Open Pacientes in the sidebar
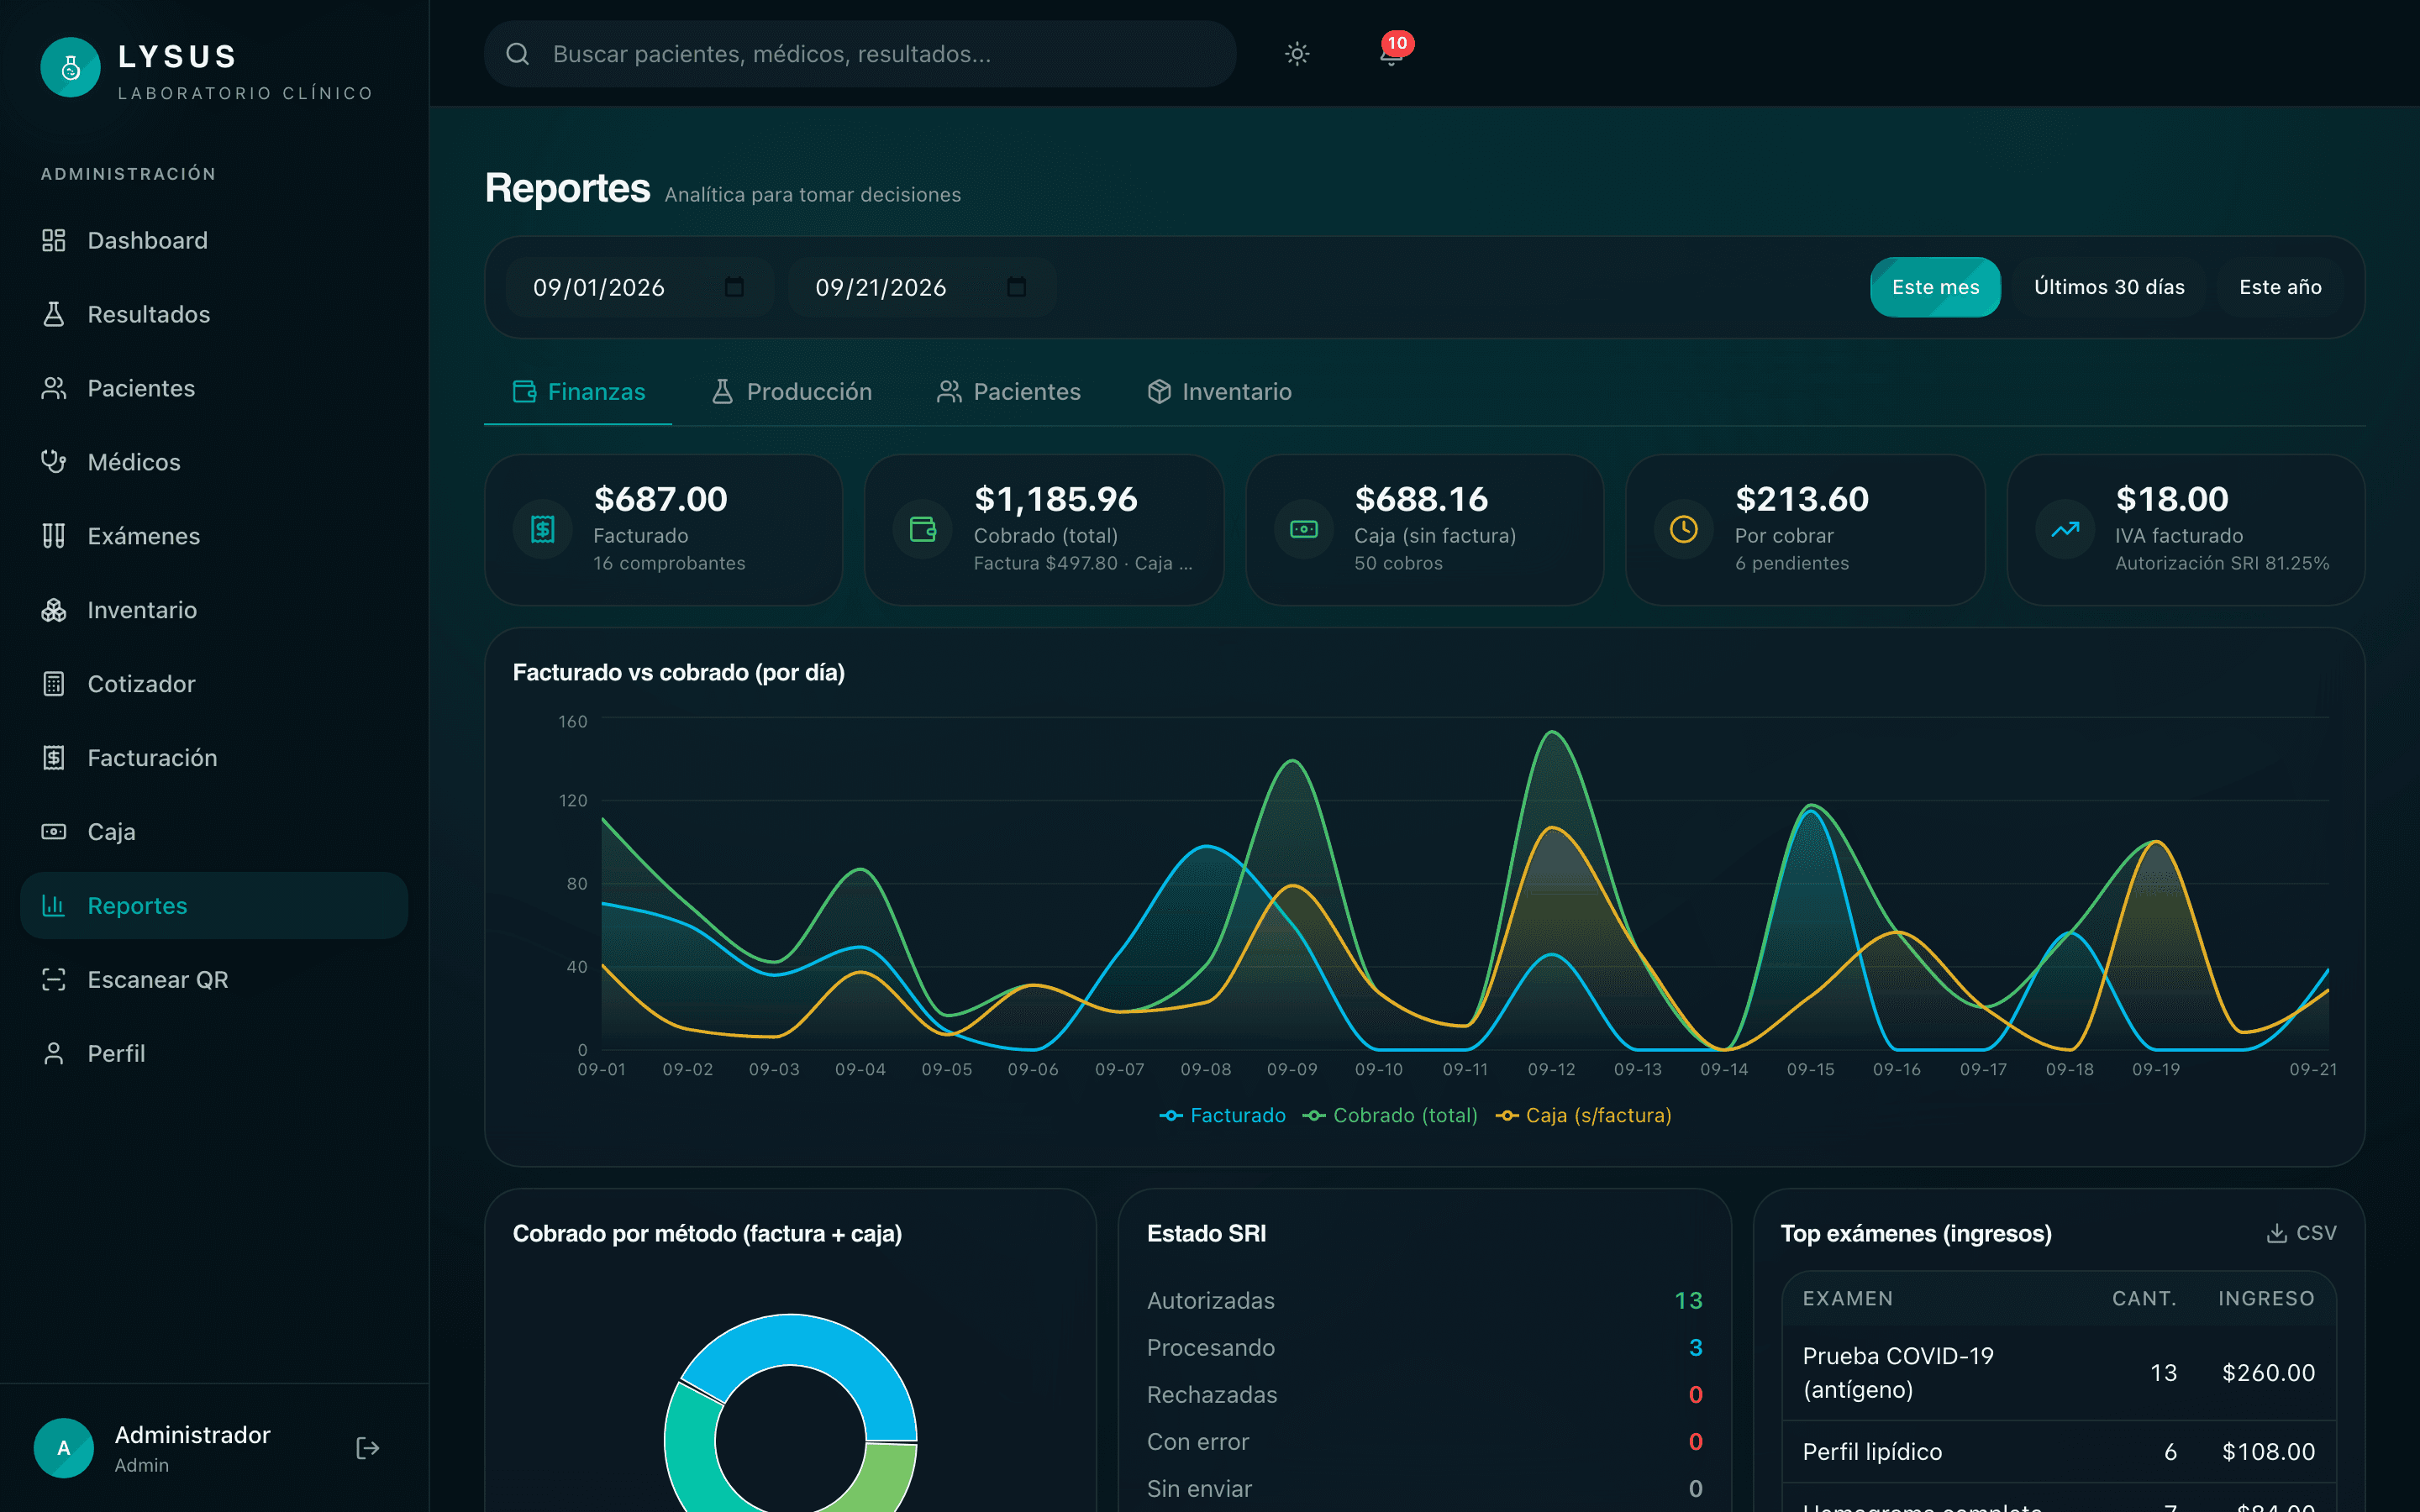The height and width of the screenshot is (1512, 2420). pos(214,388)
